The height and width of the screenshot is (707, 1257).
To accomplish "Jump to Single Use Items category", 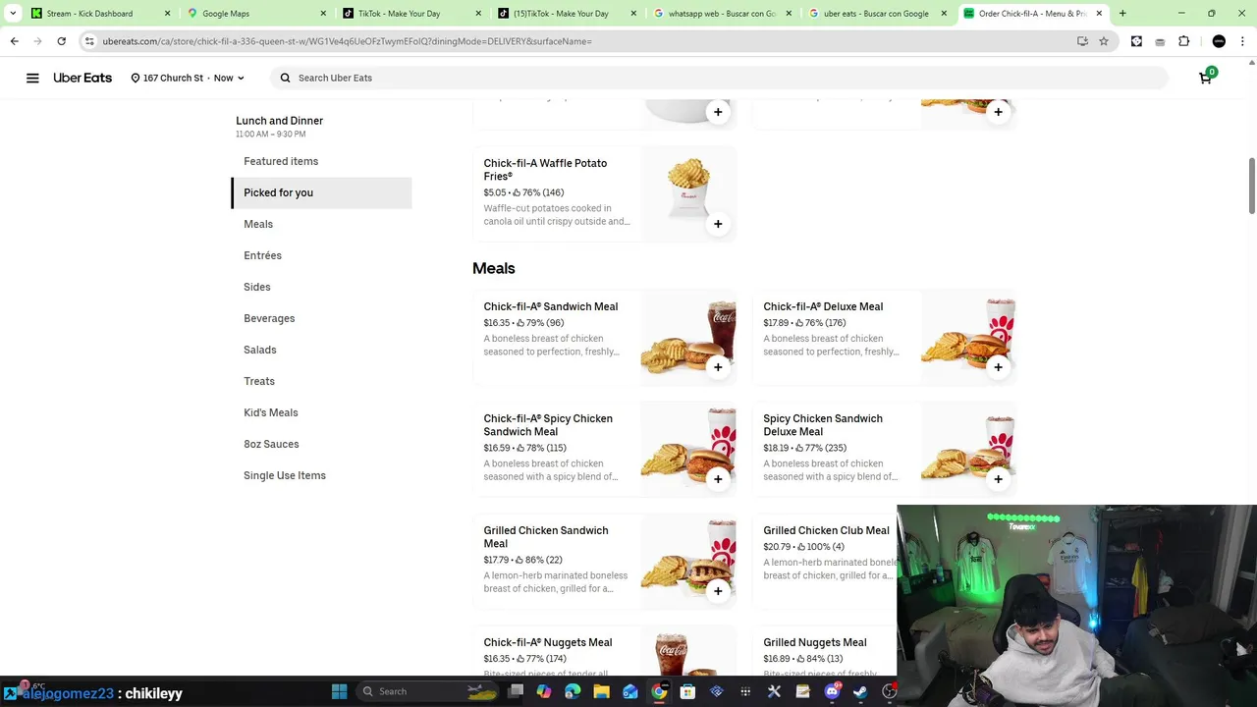I will tap(285, 475).
